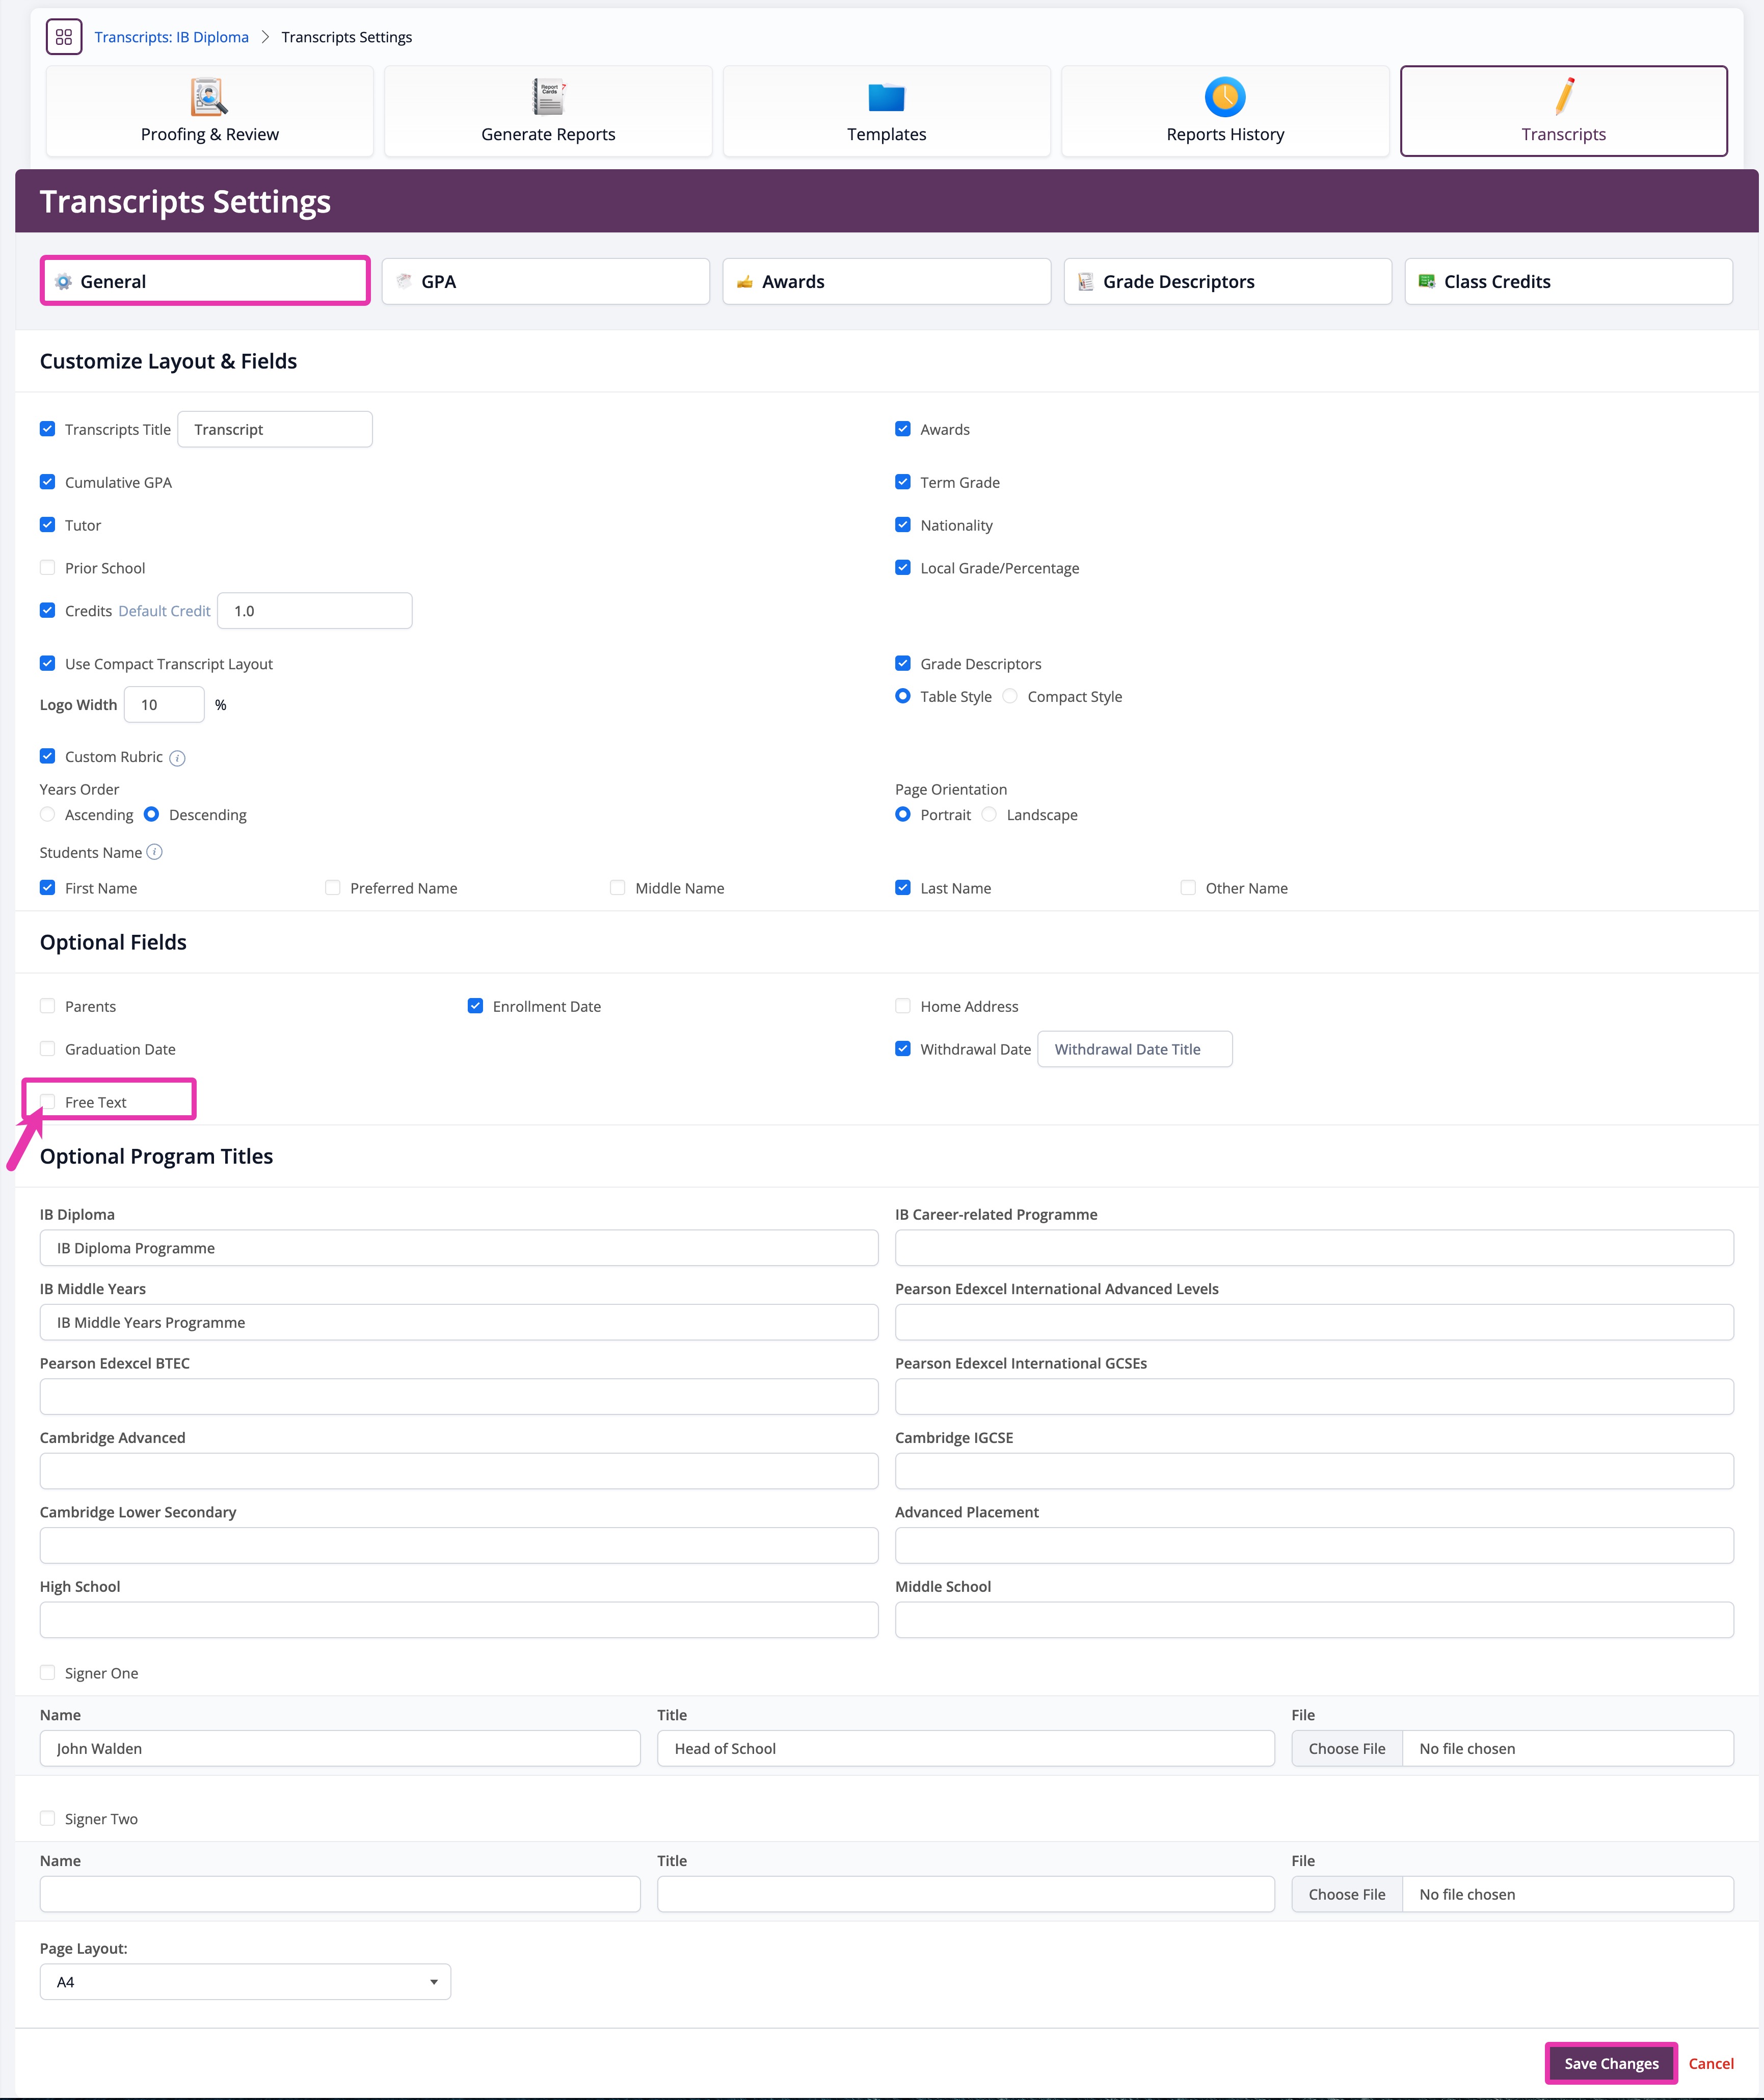Click the apps grid icon in the breadcrumb
This screenshot has height=2100, width=1764.
[x=63, y=36]
